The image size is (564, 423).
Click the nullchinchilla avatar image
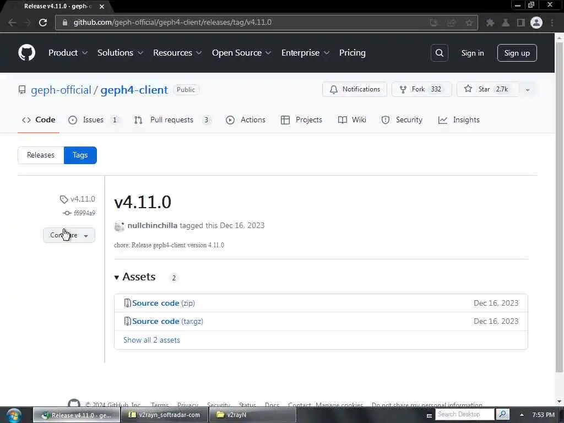pyautogui.click(x=119, y=226)
